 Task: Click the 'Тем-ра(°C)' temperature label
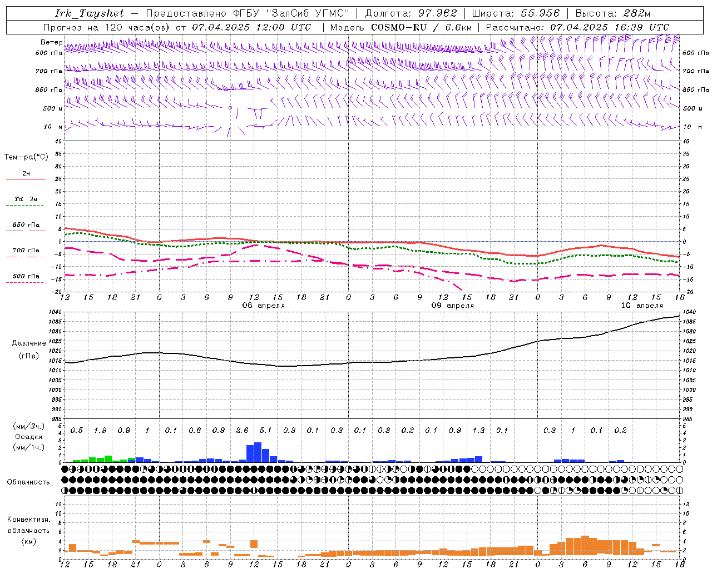[x=26, y=157]
